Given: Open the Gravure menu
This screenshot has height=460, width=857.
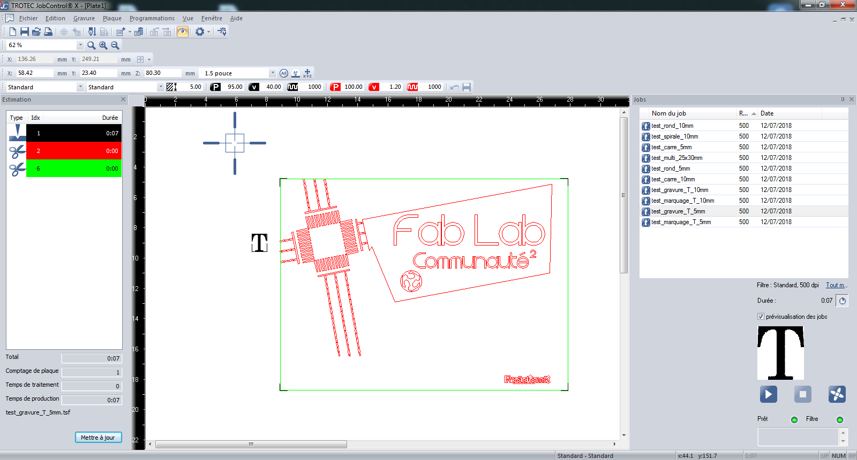Looking at the screenshot, I should 84,18.
